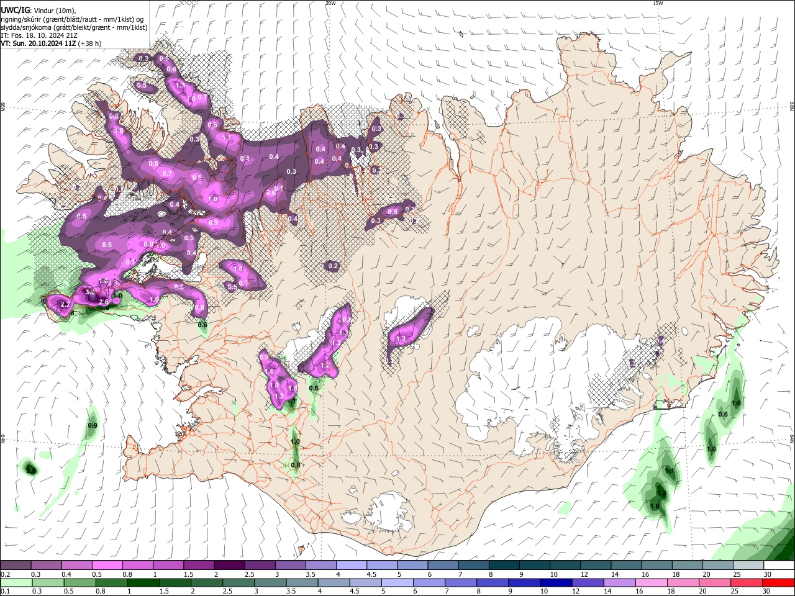The image size is (795, 596).
Task: Choose the rain swatch labeled 0.5
Action: click(79, 582)
